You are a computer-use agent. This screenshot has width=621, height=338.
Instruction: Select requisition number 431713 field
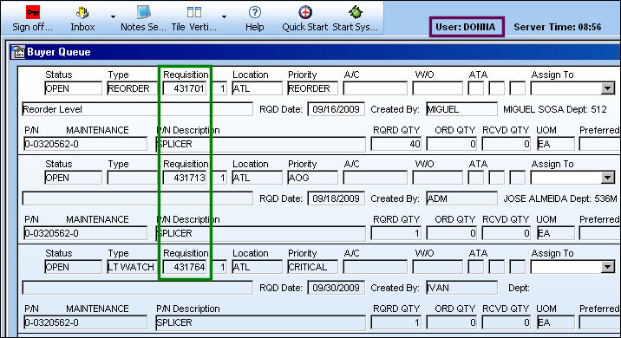[185, 178]
